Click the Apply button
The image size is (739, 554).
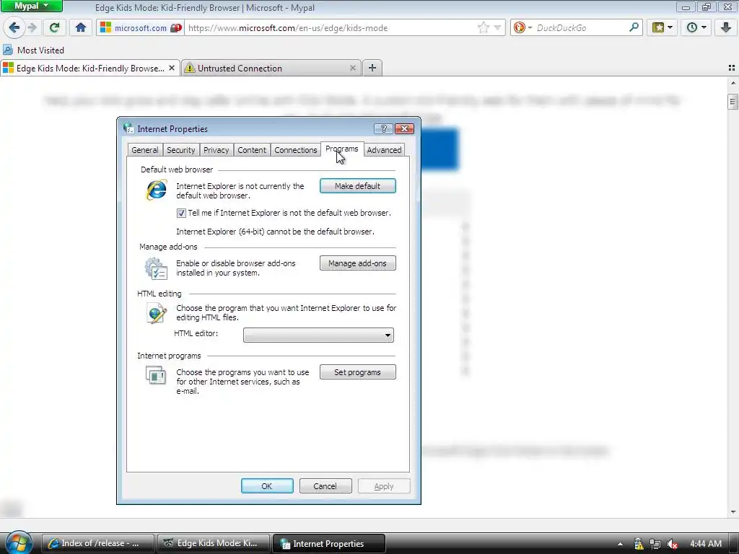click(x=384, y=486)
